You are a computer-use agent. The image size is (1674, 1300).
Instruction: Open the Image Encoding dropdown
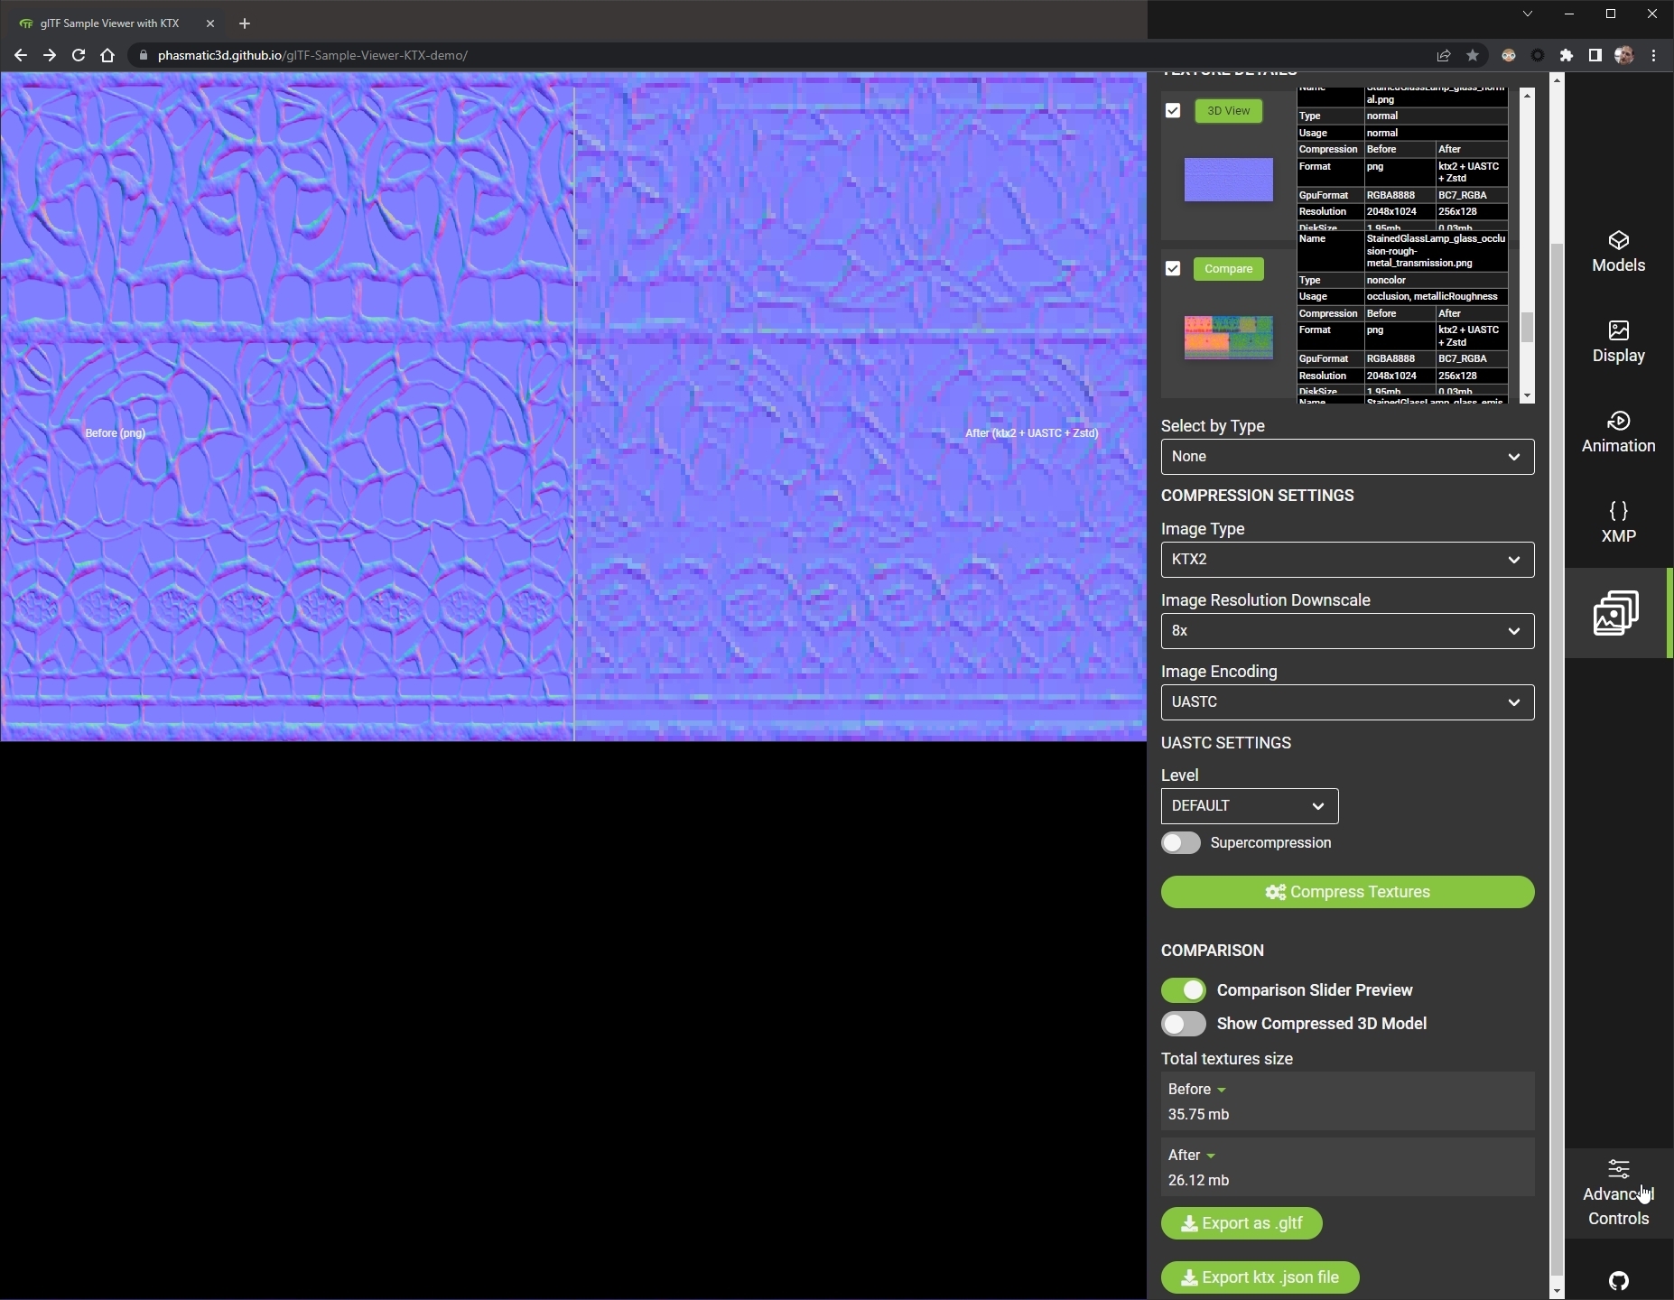click(1346, 701)
